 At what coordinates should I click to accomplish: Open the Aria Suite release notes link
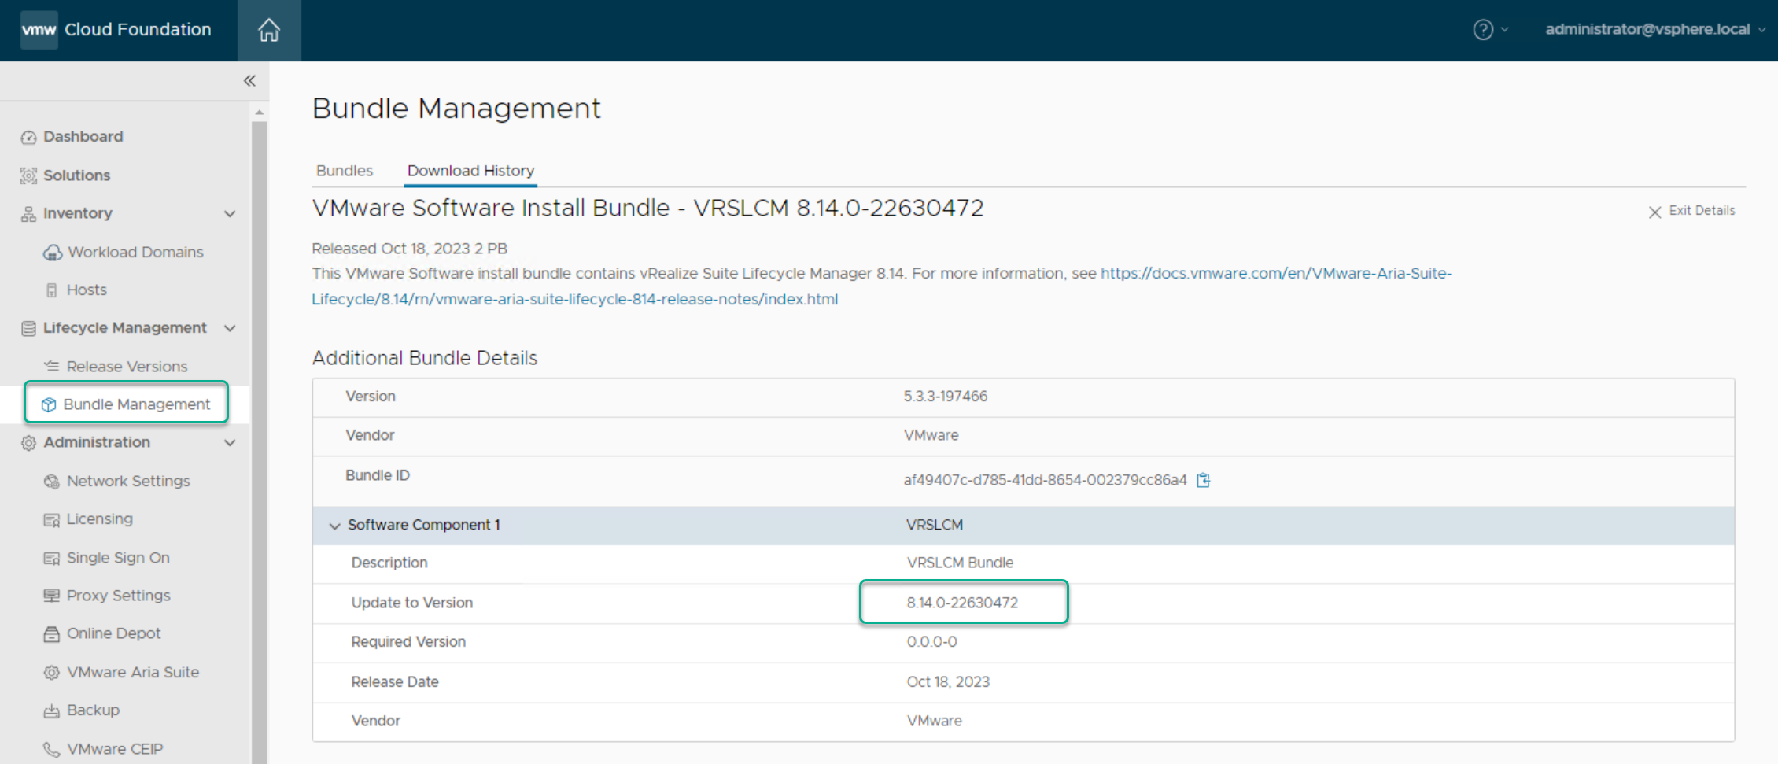[x=881, y=286]
